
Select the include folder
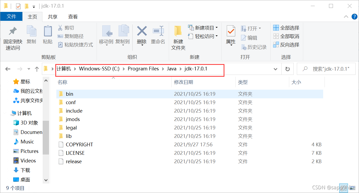click(190, 111)
